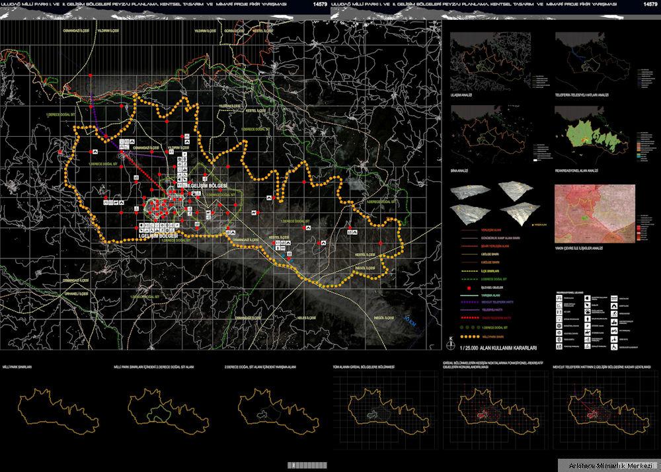Click the ŞEHİR YERLEŞİM ALANI legend label
661x472 pixels.
(495, 246)
